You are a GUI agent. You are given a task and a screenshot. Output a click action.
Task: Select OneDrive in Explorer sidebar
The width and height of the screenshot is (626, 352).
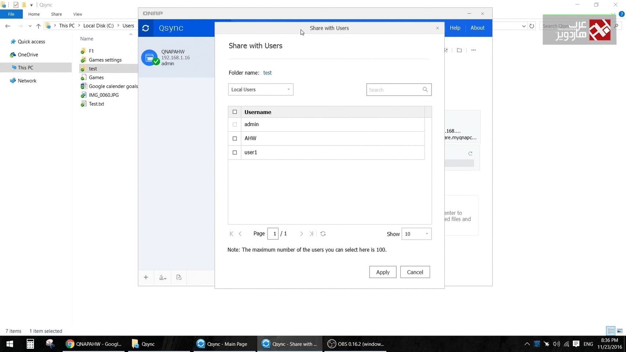click(x=28, y=55)
